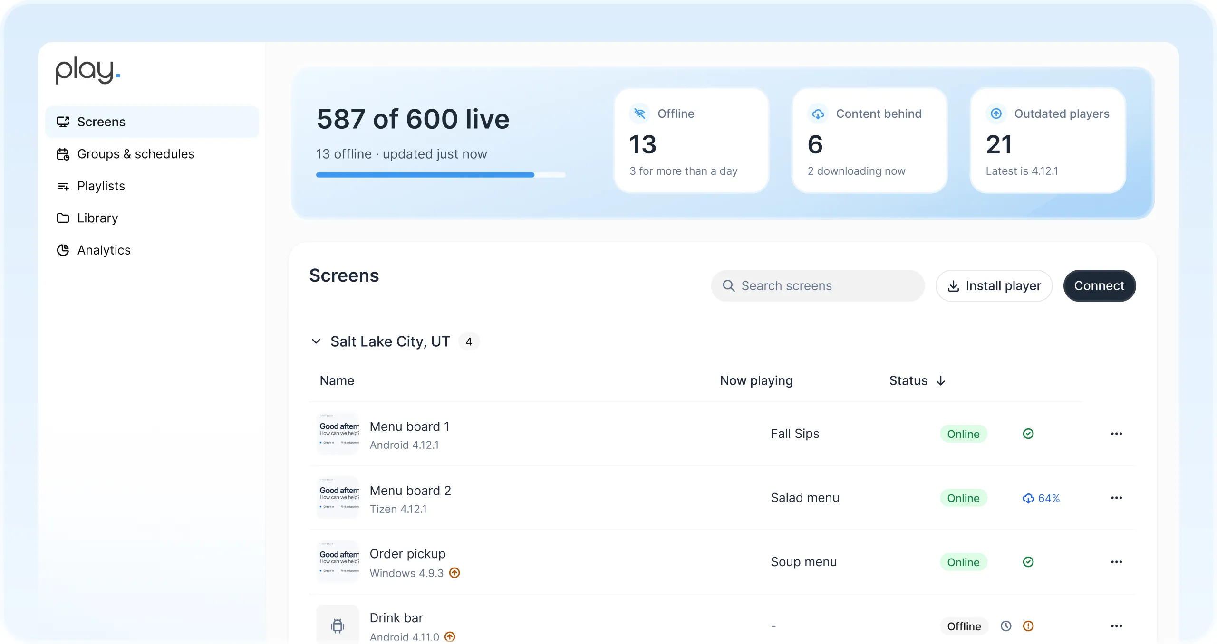
Task: Click the Offline wifi-slash icon
Action: click(639, 114)
